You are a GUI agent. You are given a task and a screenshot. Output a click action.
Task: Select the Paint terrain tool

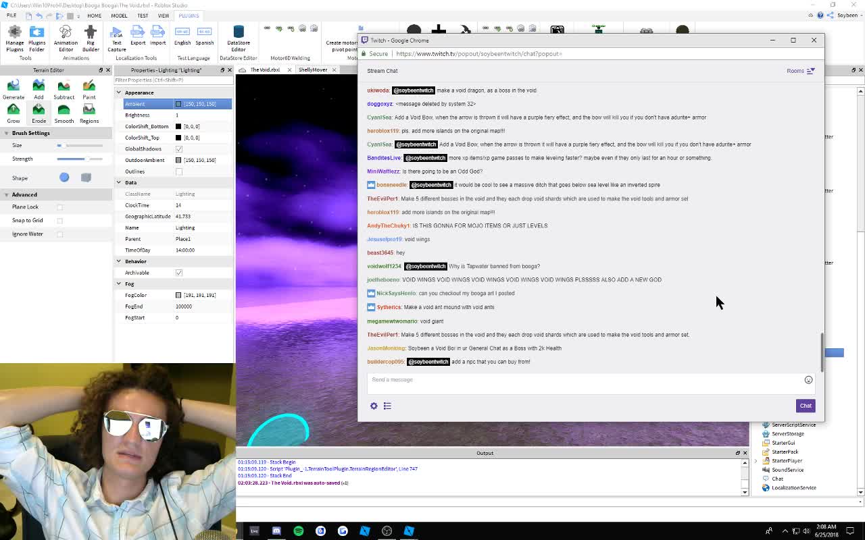[89, 88]
